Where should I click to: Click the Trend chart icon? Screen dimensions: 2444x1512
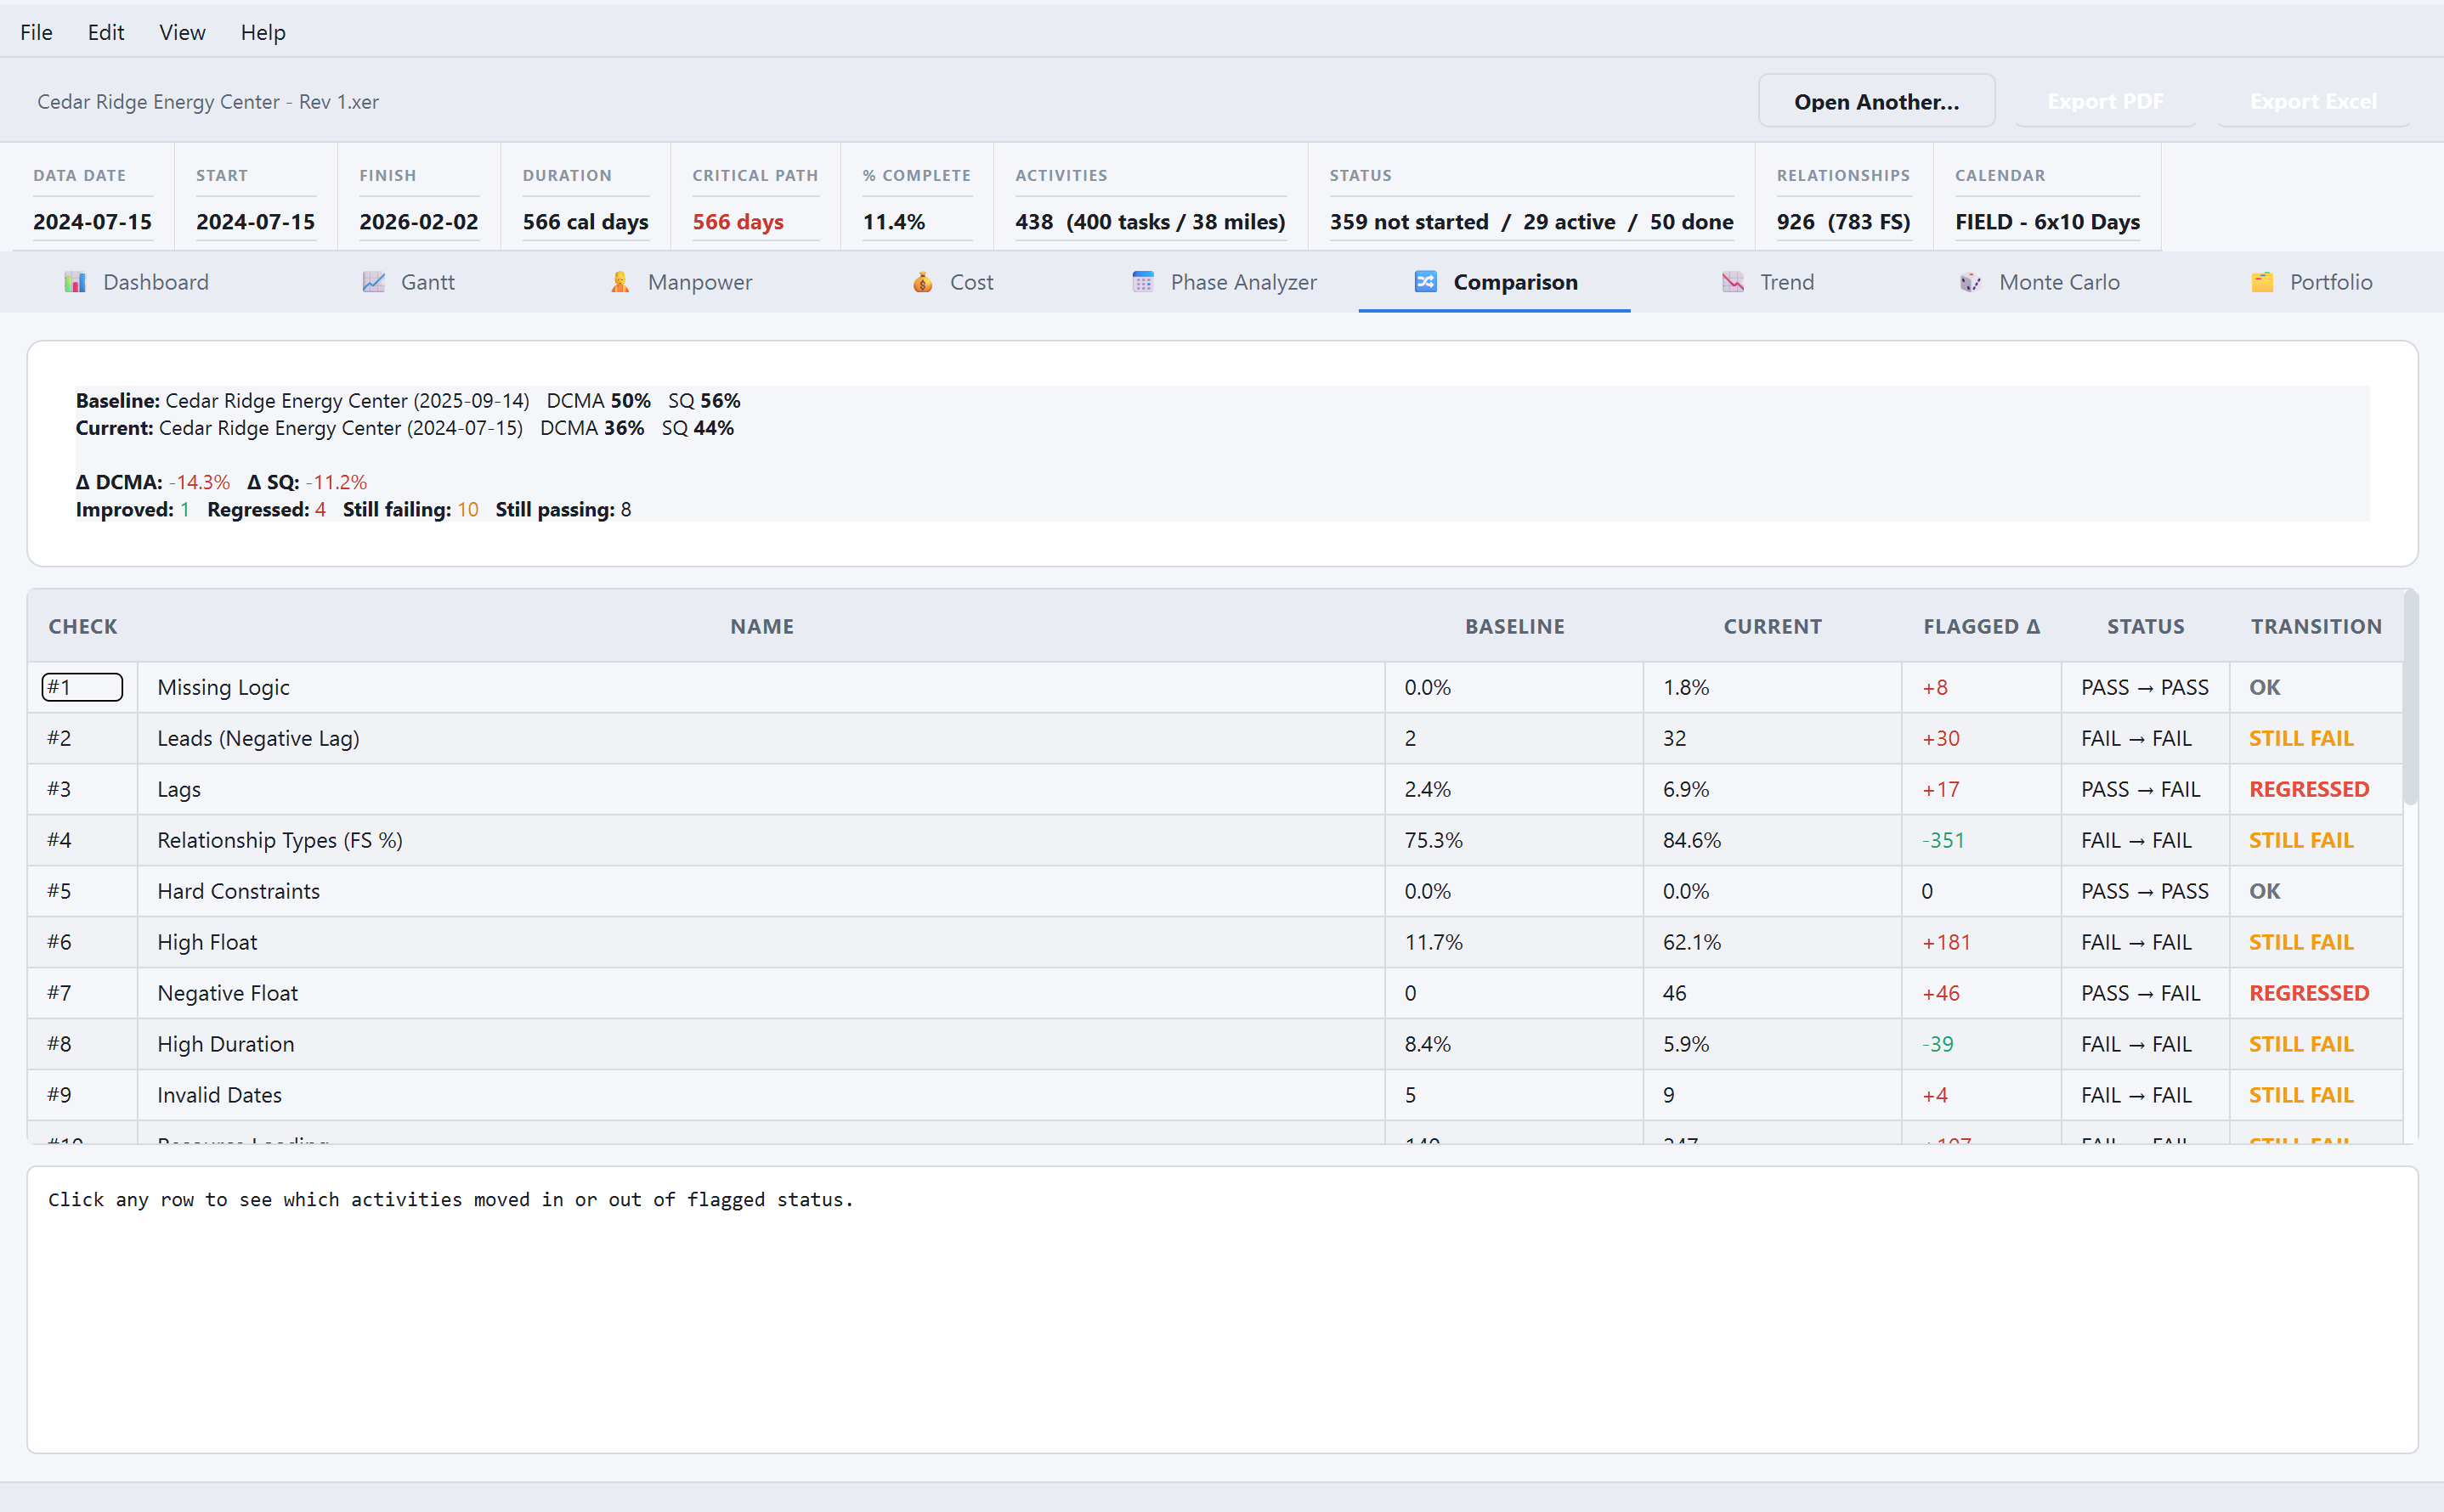coord(1733,282)
